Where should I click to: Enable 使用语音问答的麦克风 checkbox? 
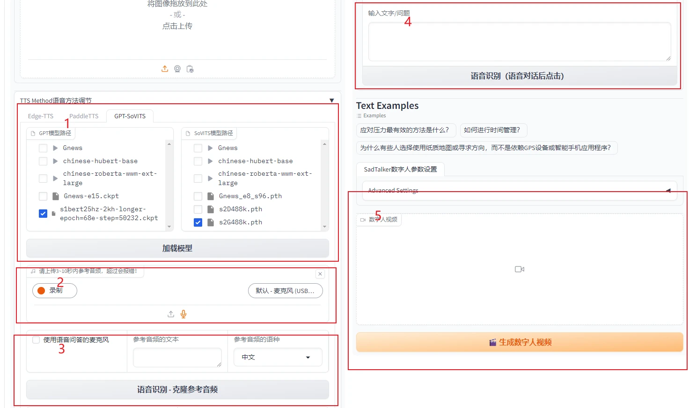click(36, 340)
